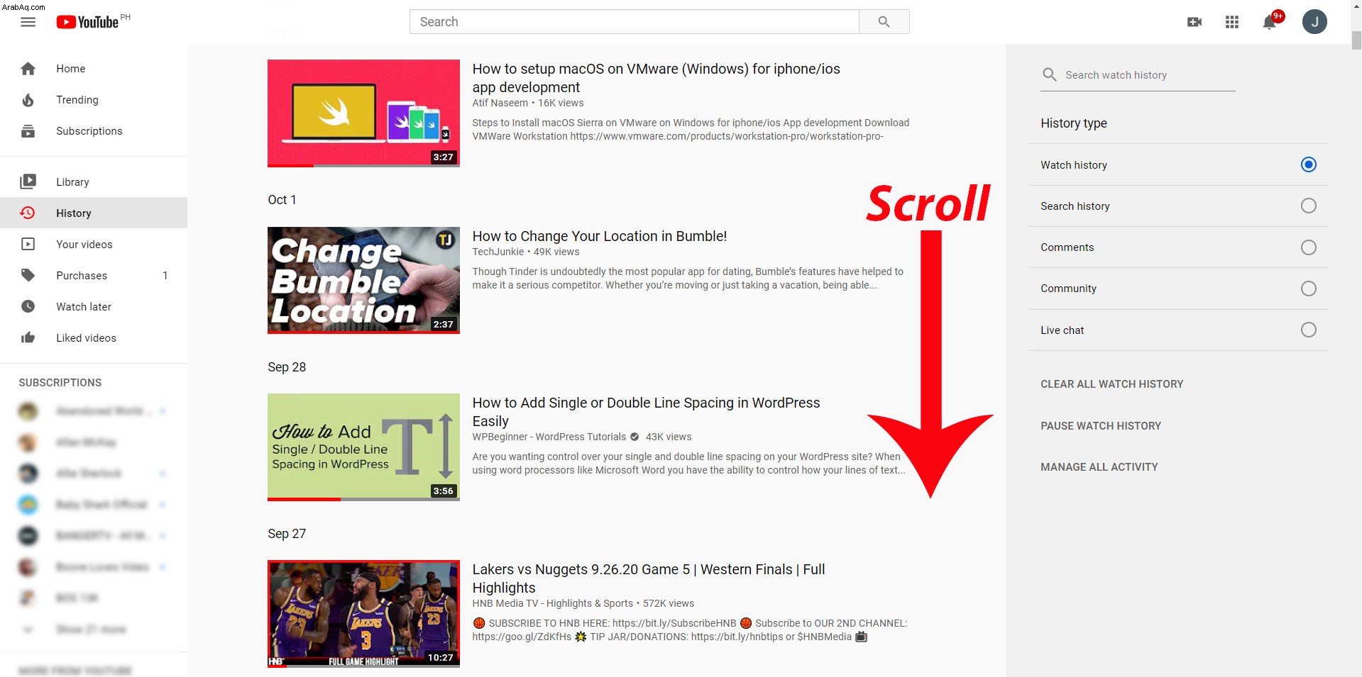Expand the show more subscriptions chevron

click(28, 629)
